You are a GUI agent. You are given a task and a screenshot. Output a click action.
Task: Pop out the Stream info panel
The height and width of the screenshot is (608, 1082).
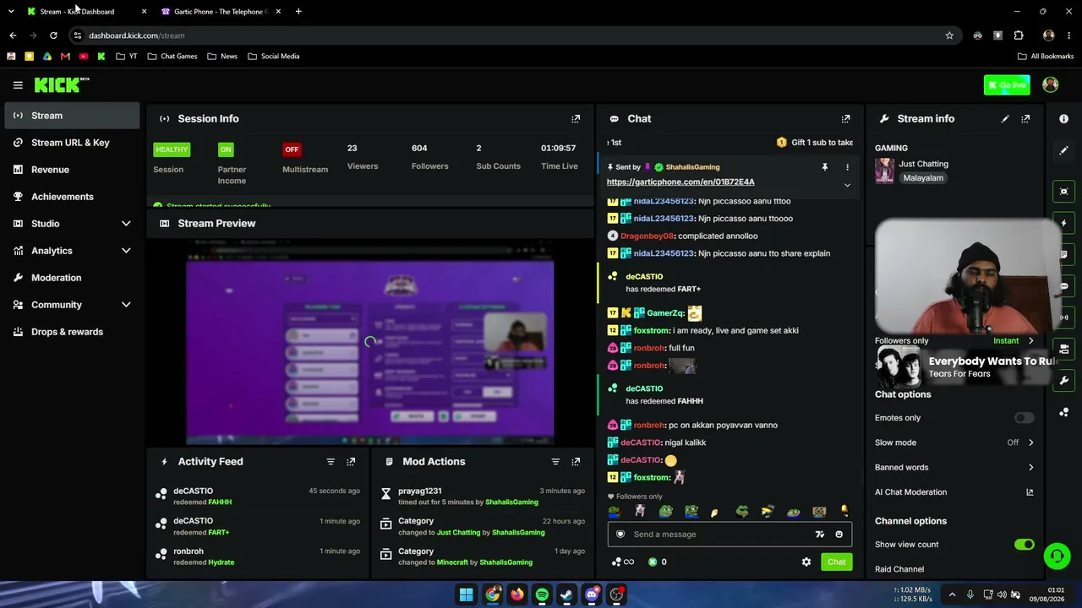[x=1025, y=119]
